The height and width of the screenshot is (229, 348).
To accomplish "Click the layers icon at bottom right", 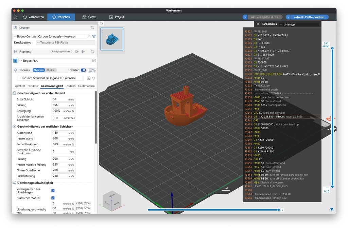I will pos(331,209).
